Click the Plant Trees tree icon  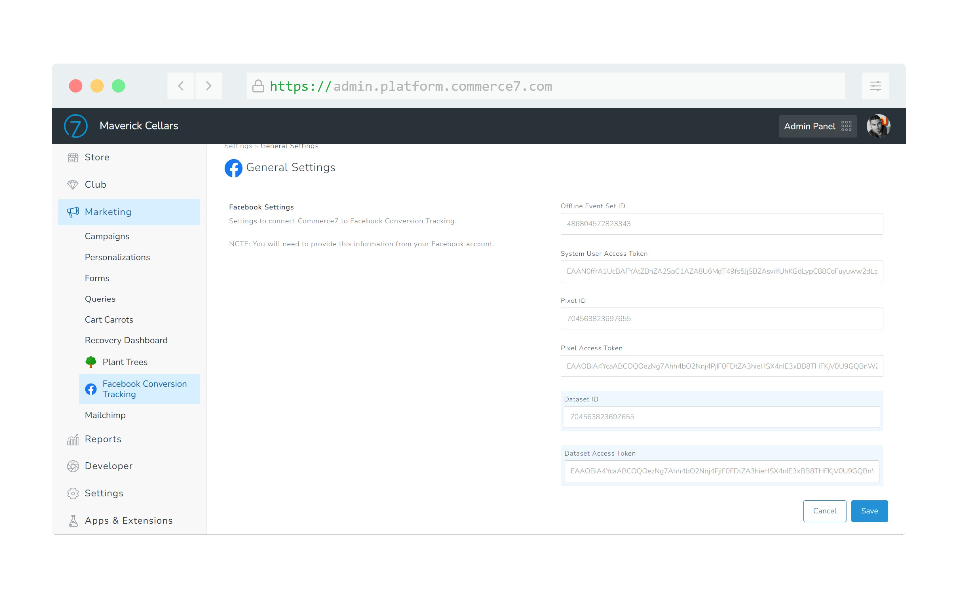(x=91, y=362)
